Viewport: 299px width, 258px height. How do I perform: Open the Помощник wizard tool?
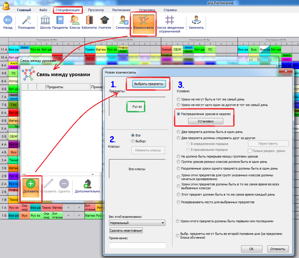tap(26, 20)
